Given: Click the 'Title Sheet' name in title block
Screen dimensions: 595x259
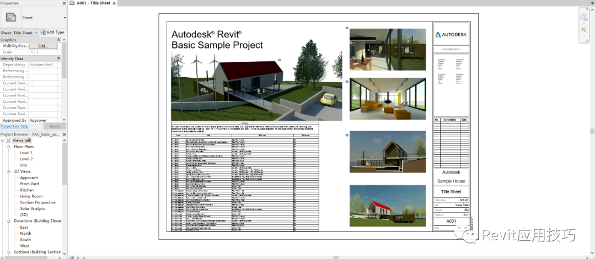Looking at the screenshot, I should tap(451, 192).
